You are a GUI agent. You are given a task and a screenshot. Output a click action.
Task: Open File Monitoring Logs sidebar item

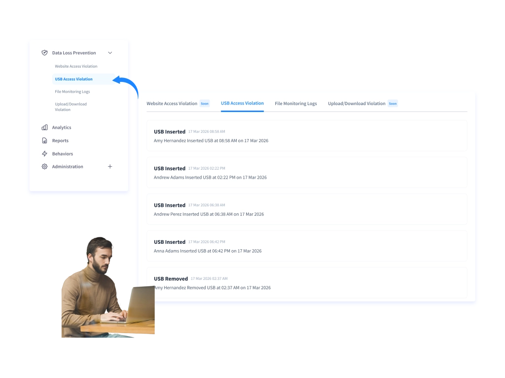tap(72, 91)
